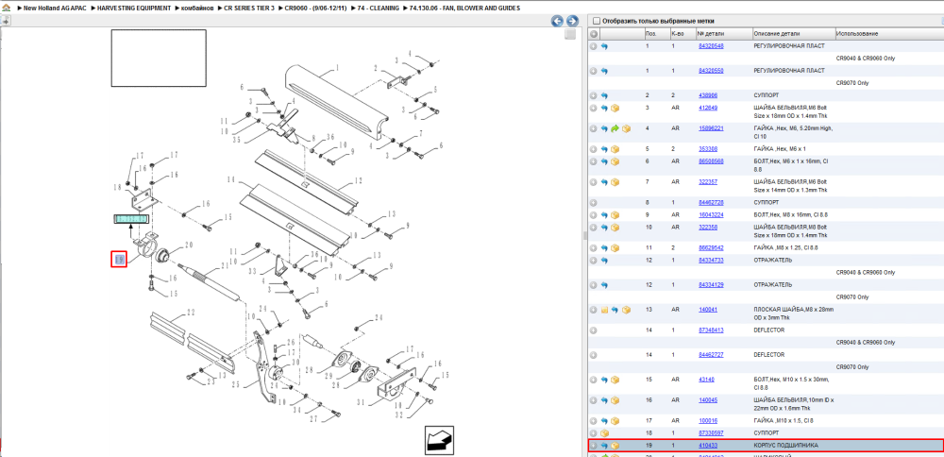This screenshot has height=457, width=944.
Task: Open the package icon for part 100016
Action: pyautogui.click(x=615, y=421)
